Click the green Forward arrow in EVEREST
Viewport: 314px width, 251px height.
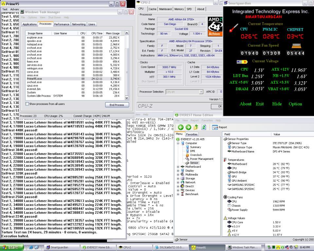[x=188, y=127]
